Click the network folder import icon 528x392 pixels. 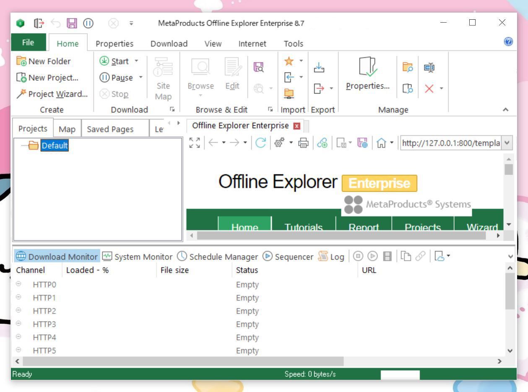[288, 93]
